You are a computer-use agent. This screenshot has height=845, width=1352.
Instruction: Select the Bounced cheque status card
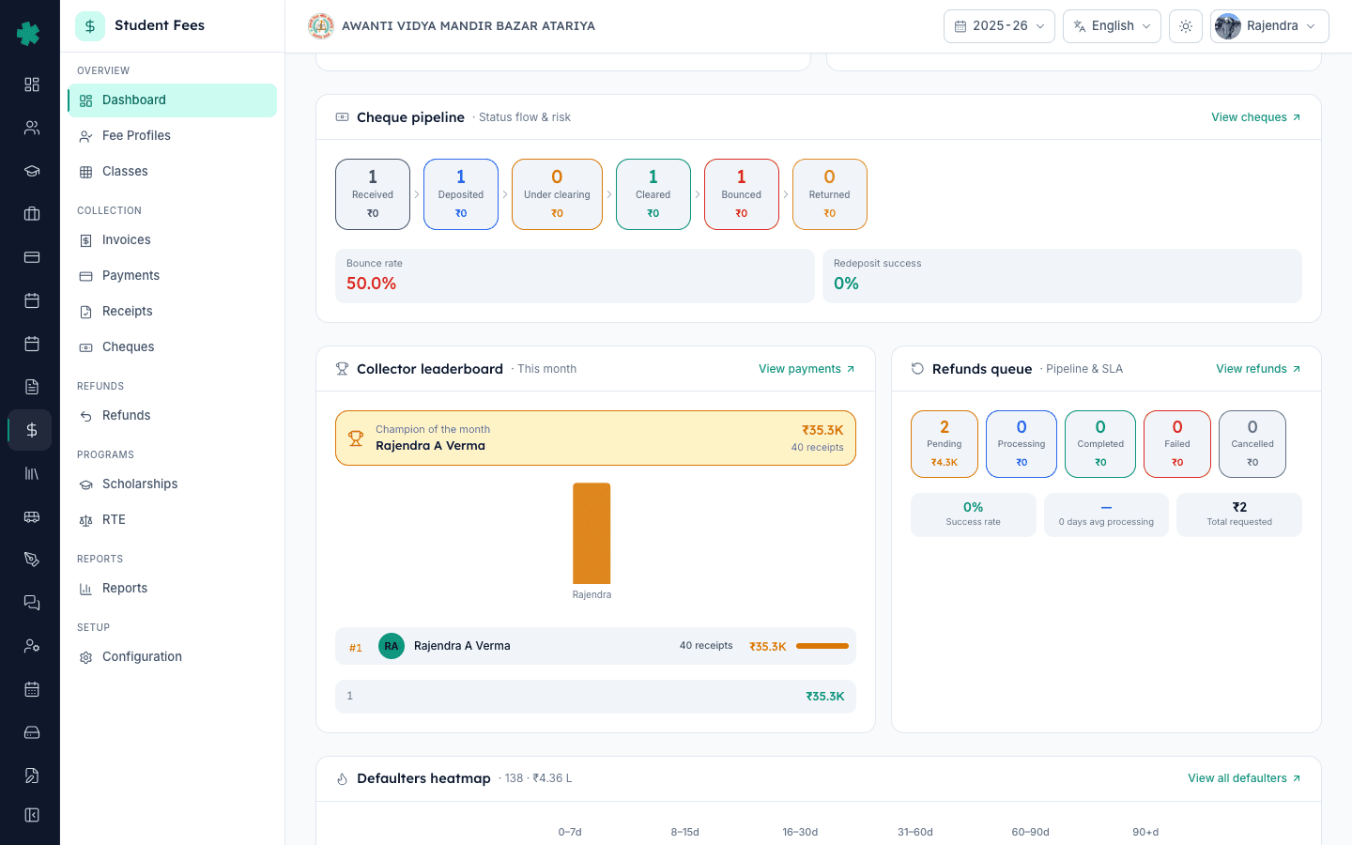pyautogui.click(x=742, y=194)
